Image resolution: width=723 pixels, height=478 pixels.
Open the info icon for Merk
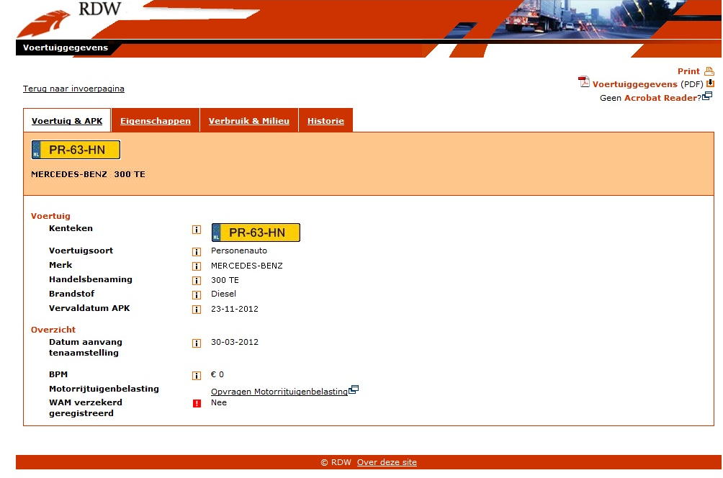click(x=196, y=266)
